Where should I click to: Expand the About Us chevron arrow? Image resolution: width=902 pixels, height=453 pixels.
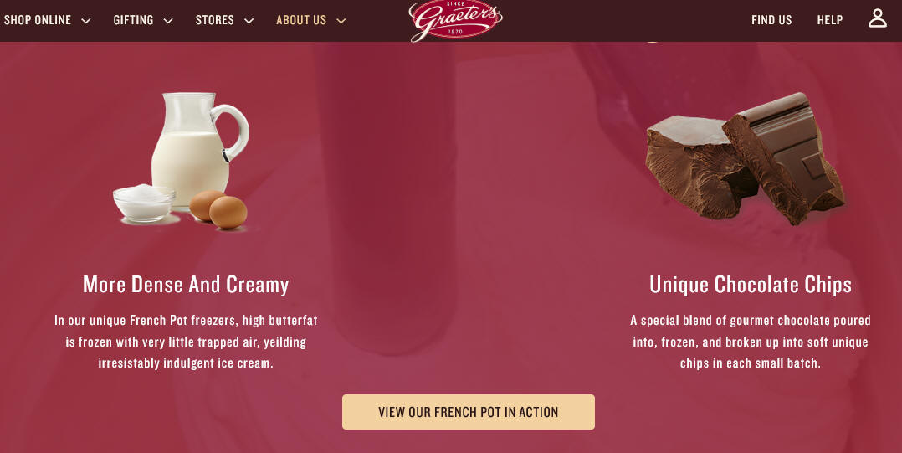(341, 21)
